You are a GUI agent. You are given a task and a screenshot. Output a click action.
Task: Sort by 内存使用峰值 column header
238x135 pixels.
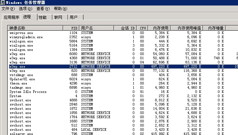187,28
